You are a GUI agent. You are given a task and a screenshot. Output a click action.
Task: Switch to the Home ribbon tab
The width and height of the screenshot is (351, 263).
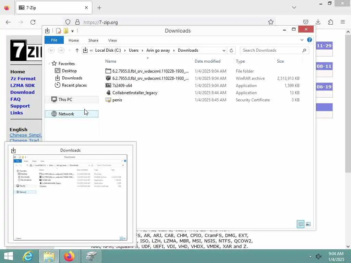click(74, 40)
